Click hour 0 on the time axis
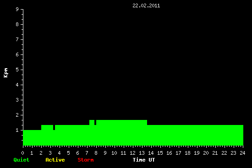The height and width of the screenshot is (168, 252). (x=22, y=153)
